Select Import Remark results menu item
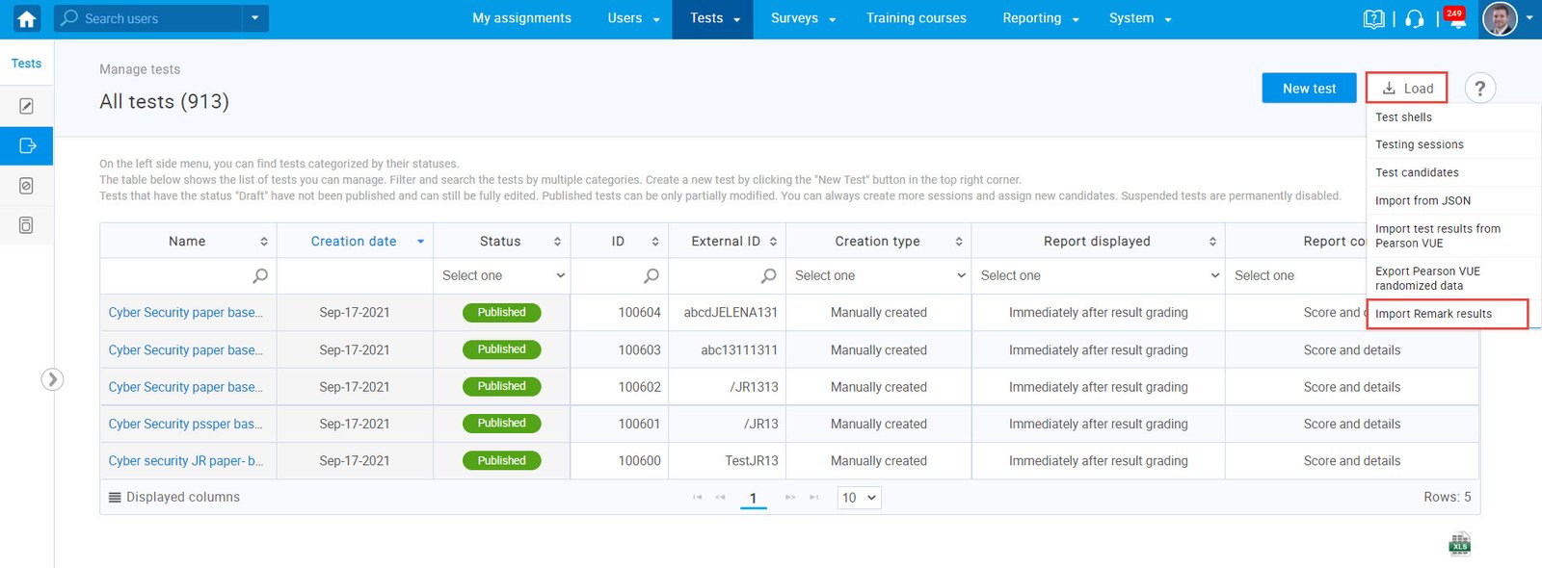 click(x=1433, y=314)
